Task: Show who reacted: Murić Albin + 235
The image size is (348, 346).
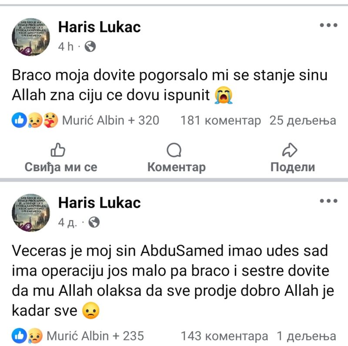Action: 95,336
